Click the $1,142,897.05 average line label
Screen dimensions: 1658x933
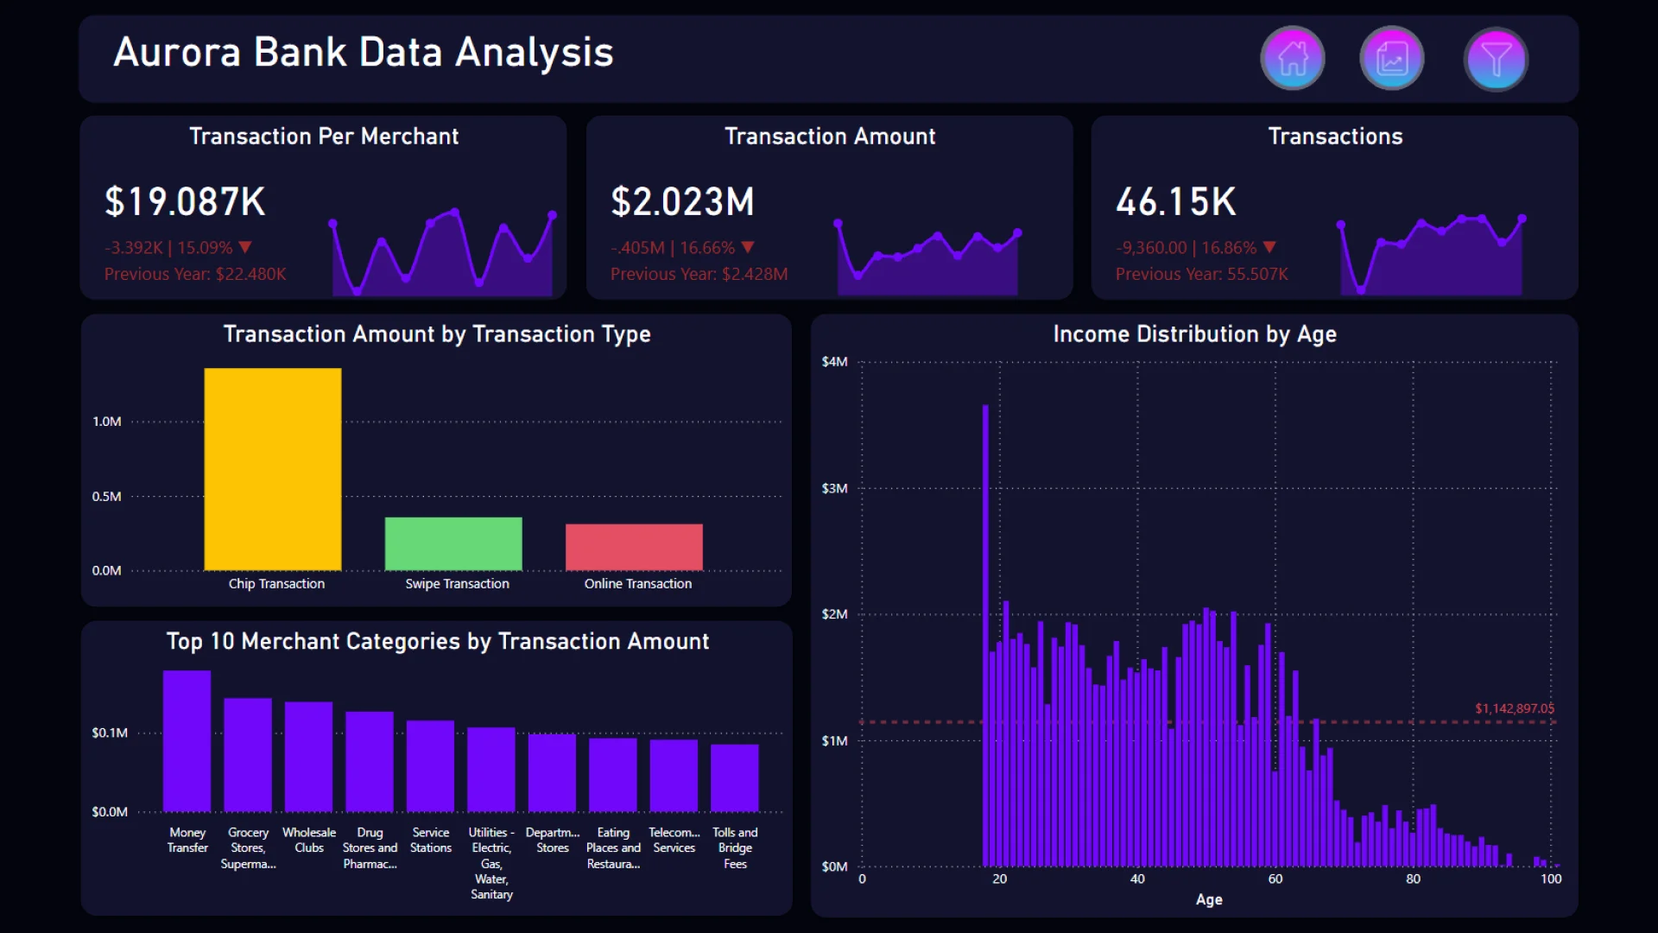coord(1514,708)
